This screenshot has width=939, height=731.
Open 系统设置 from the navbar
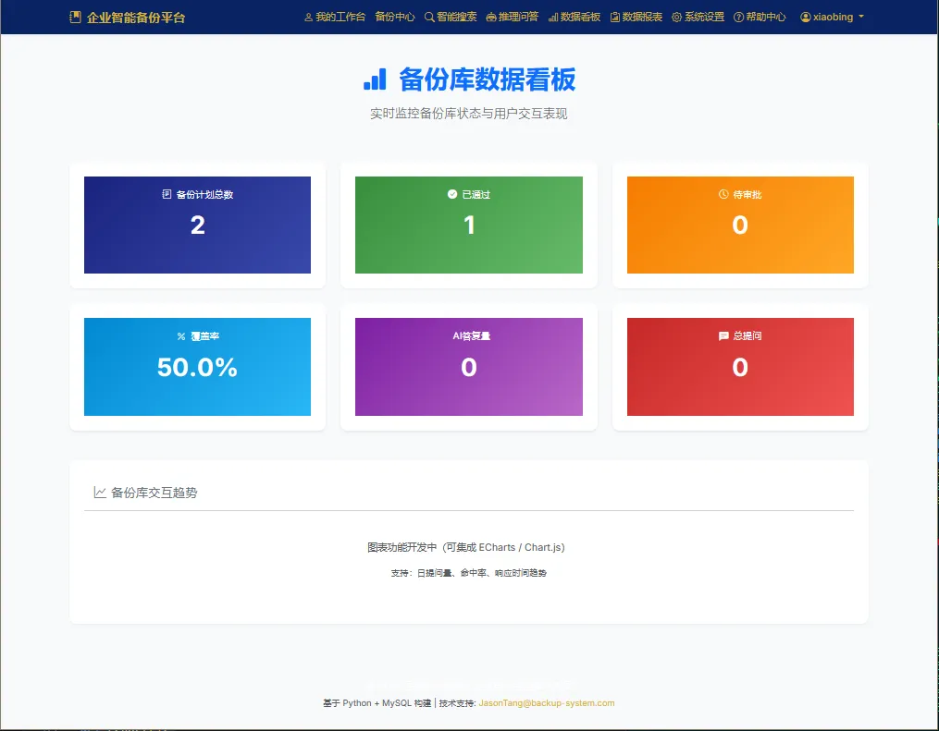point(698,18)
